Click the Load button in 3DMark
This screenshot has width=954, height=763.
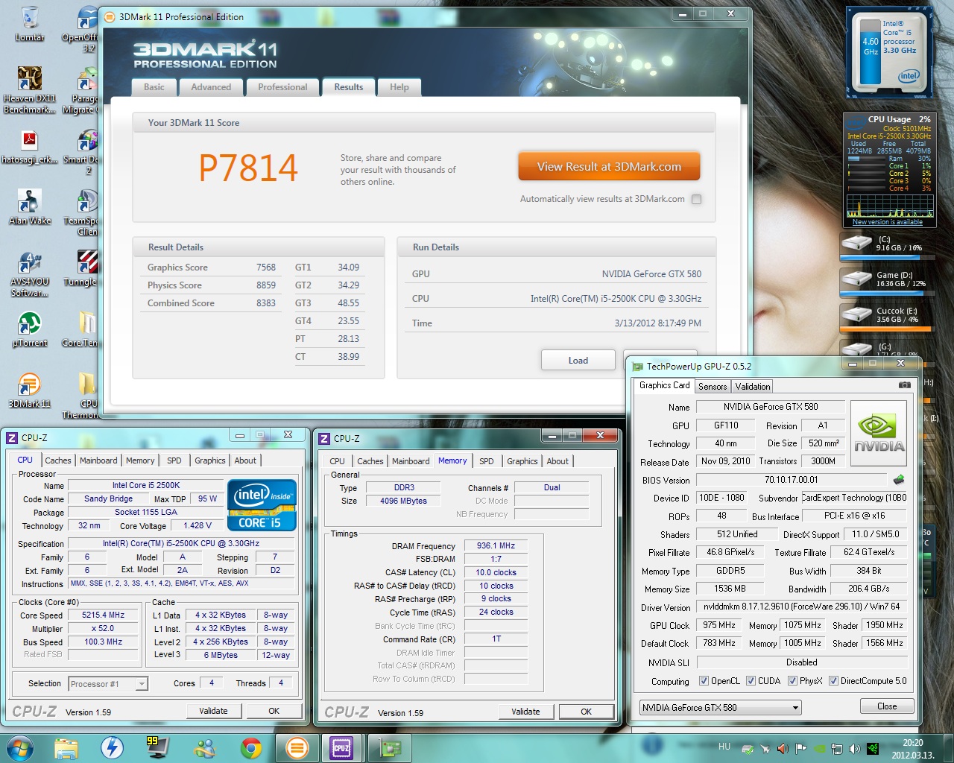coord(578,360)
